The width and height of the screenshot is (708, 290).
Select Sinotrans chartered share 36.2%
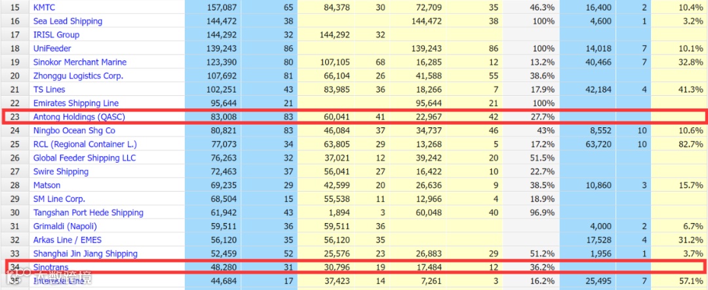click(x=543, y=268)
